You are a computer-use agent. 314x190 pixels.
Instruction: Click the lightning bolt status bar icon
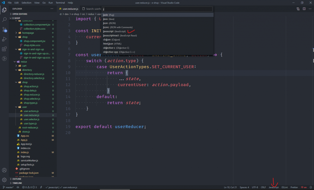[41, 188]
